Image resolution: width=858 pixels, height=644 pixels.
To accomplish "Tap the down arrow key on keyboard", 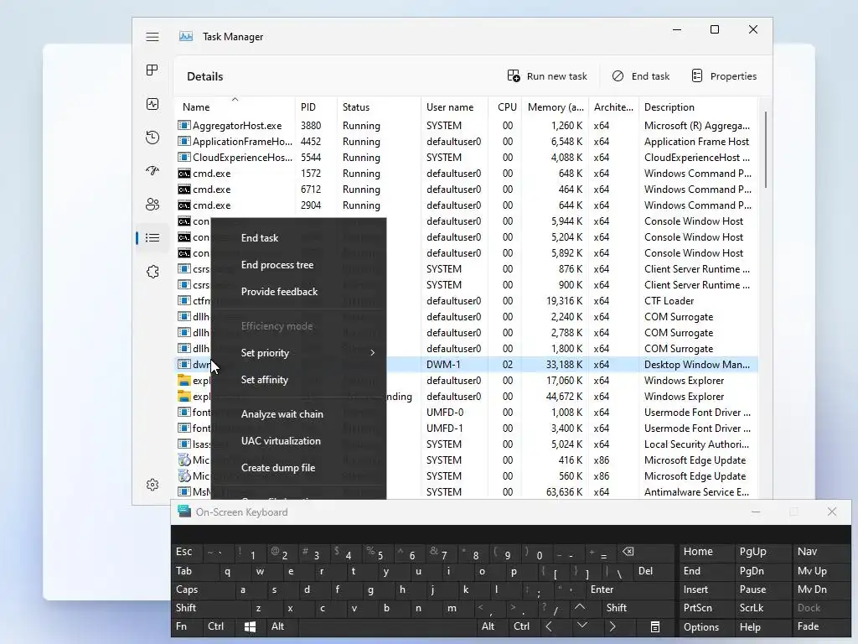I will pyautogui.click(x=582, y=626).
